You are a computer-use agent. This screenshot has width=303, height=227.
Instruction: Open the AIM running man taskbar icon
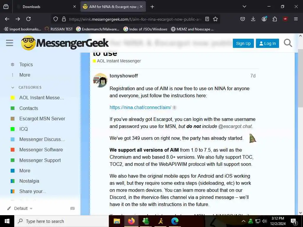point(160,221)
